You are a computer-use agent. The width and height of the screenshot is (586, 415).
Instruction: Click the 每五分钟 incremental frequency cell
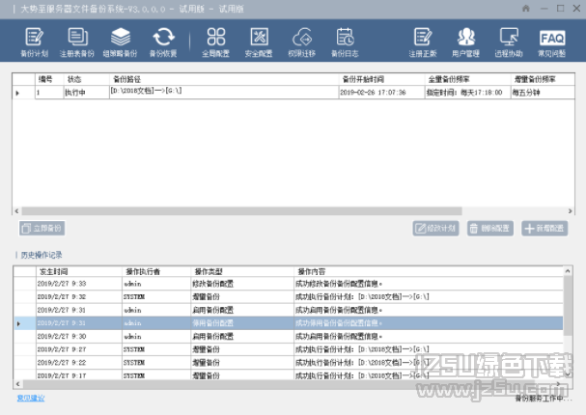click(x=543, y=93)
